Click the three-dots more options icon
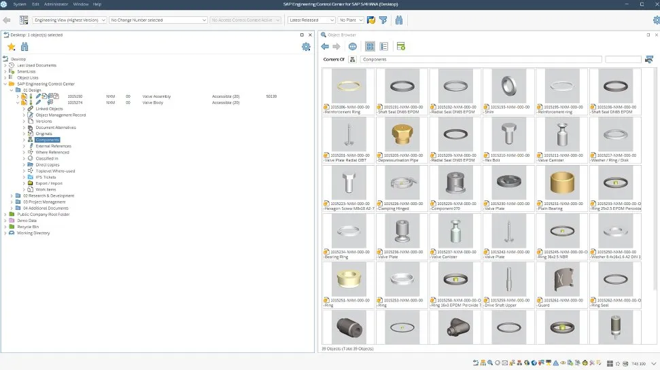660x370 pixels. click(352, 47)
